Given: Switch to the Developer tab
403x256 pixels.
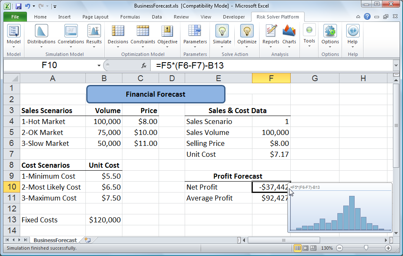Looking at the screenshot, I should tap(233, 17).
